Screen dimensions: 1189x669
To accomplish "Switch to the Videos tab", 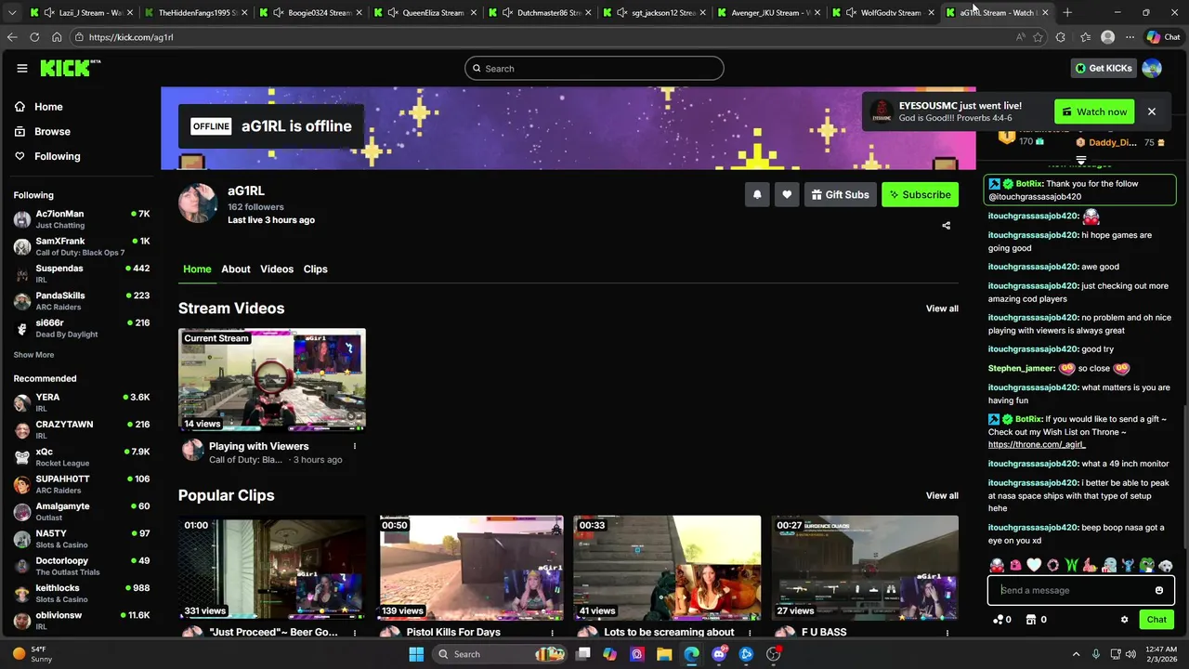I will click(276, 269).
